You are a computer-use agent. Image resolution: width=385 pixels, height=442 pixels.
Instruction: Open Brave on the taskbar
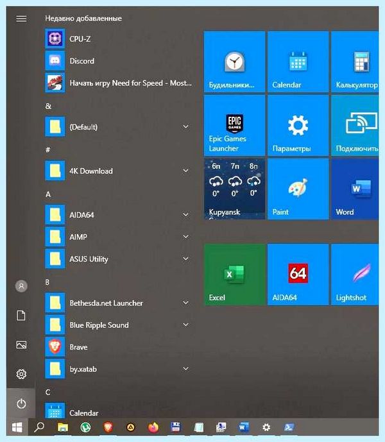click(108, 427)
